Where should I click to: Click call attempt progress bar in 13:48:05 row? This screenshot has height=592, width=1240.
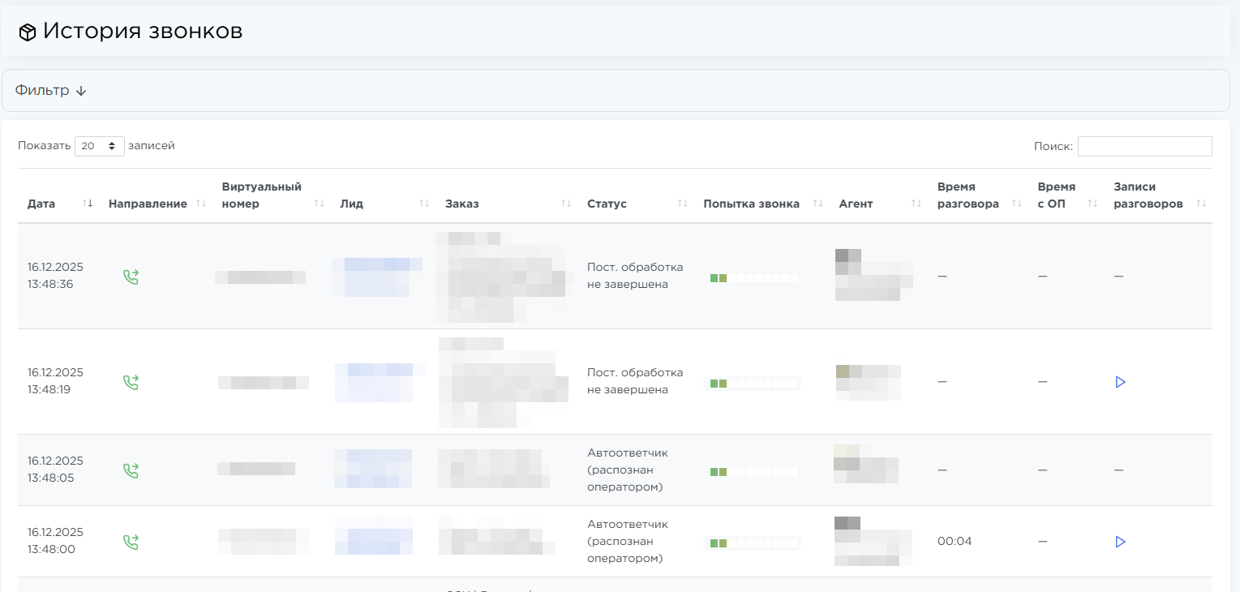[x=753, y=471]
